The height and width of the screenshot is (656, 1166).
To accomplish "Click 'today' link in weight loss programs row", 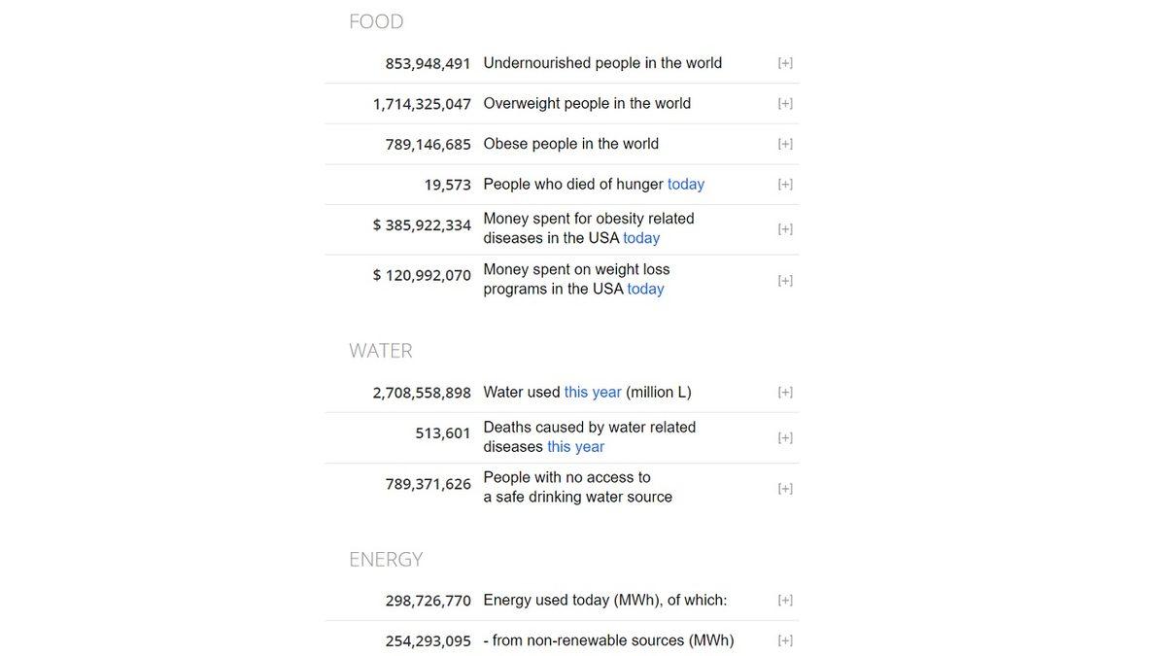I will pos(645,289).
